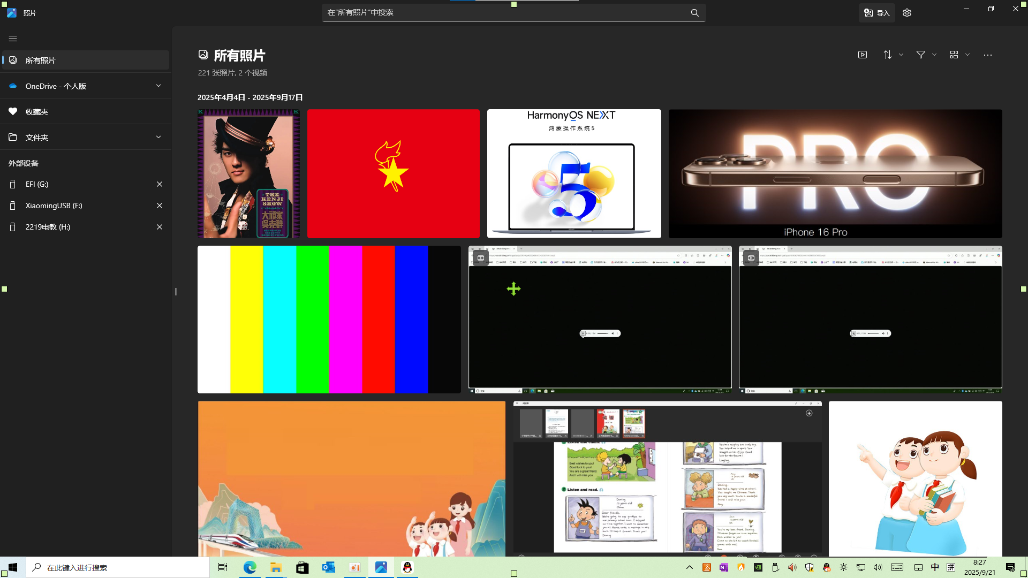Open Microsoft Store from the taskbar
Screen dimensions: 1028x578
pos(302,567)
